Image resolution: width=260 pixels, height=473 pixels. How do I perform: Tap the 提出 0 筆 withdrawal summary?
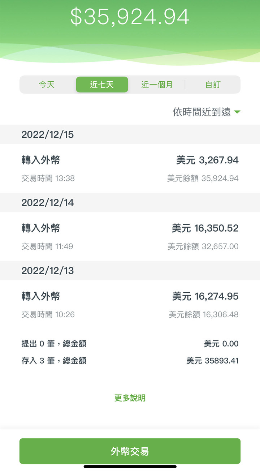coord(54,344)
